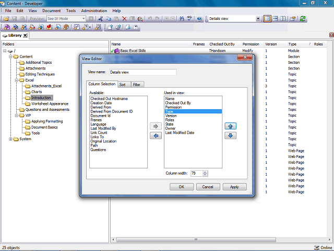Open the Administration menu
Image resolution: width=334 pixels, height=251 pixels.
(x=94, y=10)
